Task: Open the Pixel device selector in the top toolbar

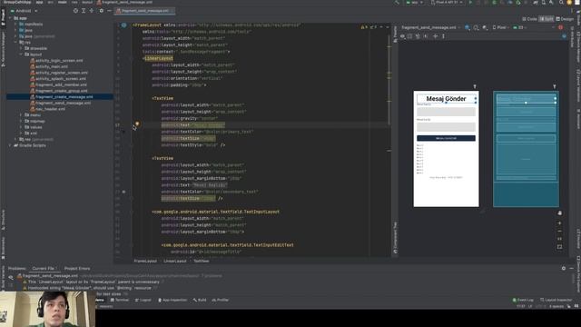Action: 448,3
